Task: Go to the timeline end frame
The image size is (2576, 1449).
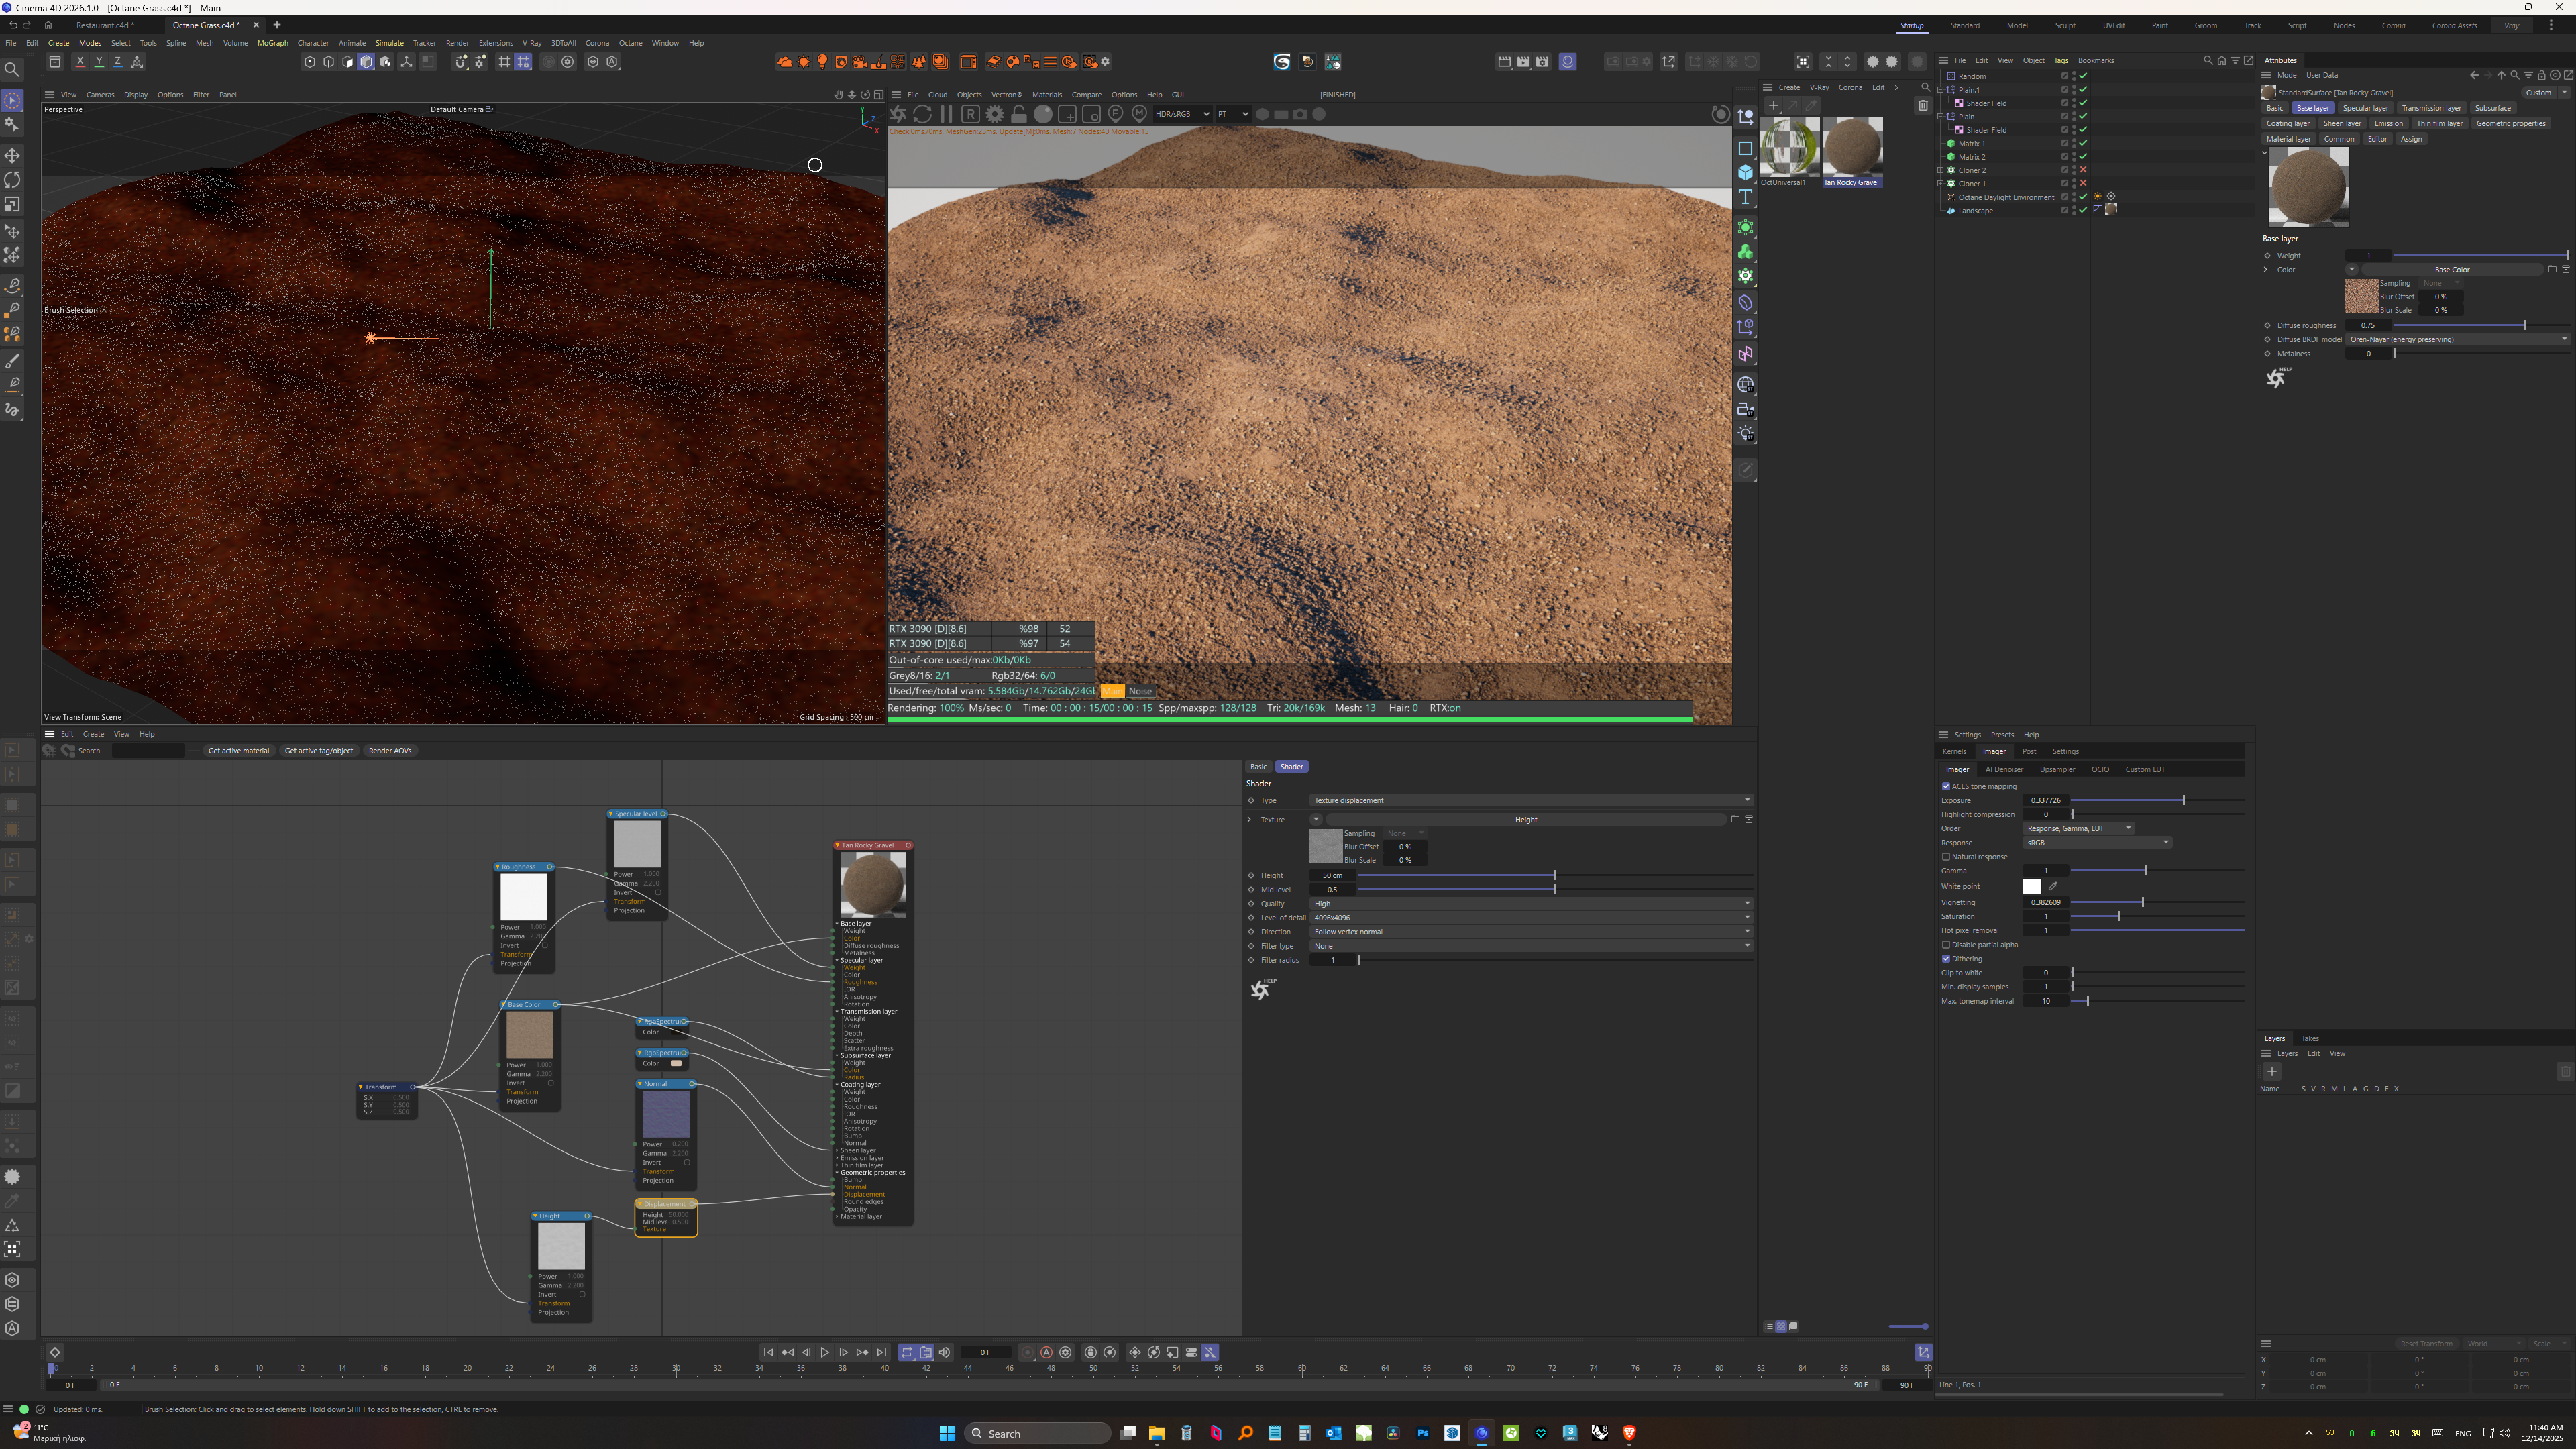Action: pyautogui.click(x=881, y=1352)
